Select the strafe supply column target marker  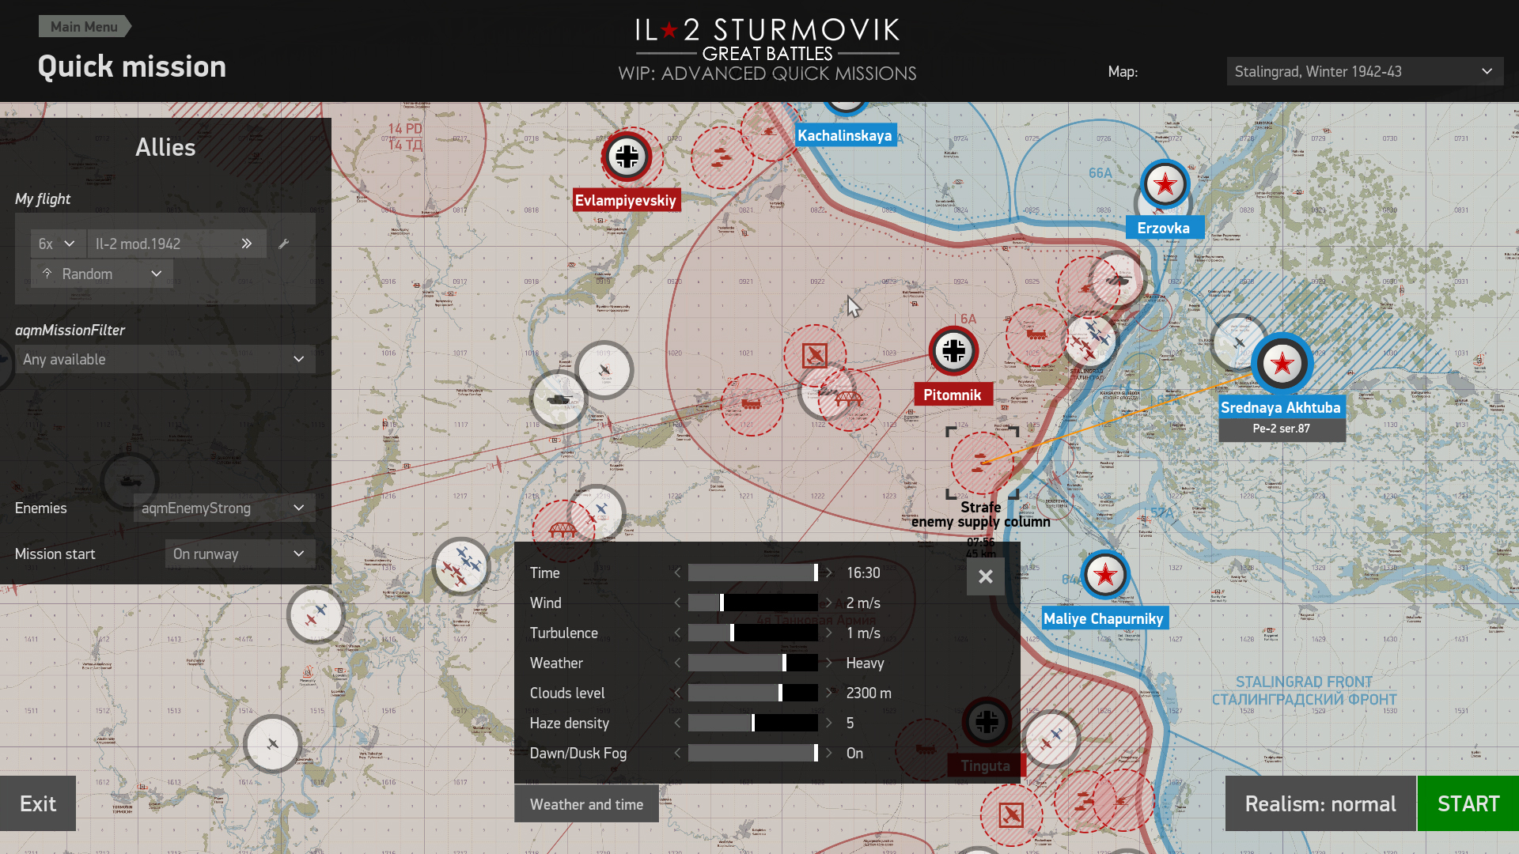982,463
